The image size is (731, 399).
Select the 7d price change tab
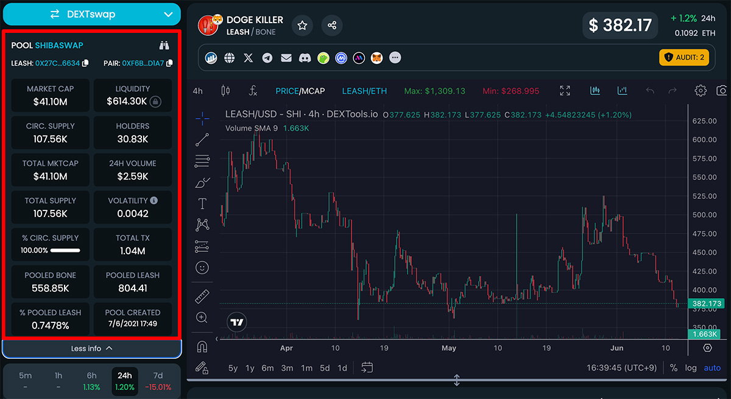pos(158,381)
